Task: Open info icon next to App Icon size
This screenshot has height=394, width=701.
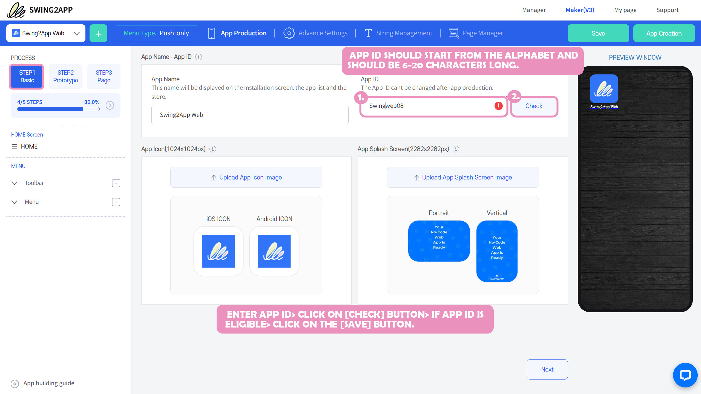Action: [213, 149]
